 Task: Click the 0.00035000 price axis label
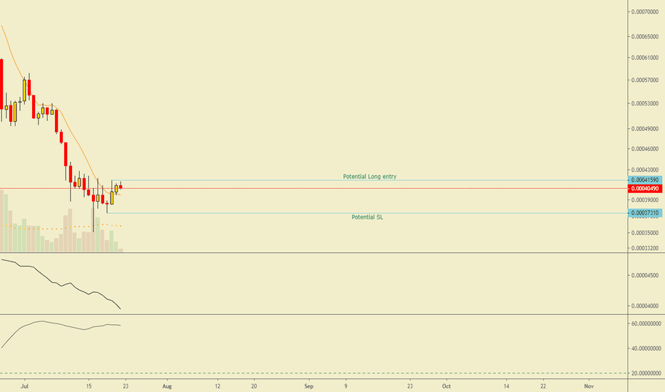(644, 233)
